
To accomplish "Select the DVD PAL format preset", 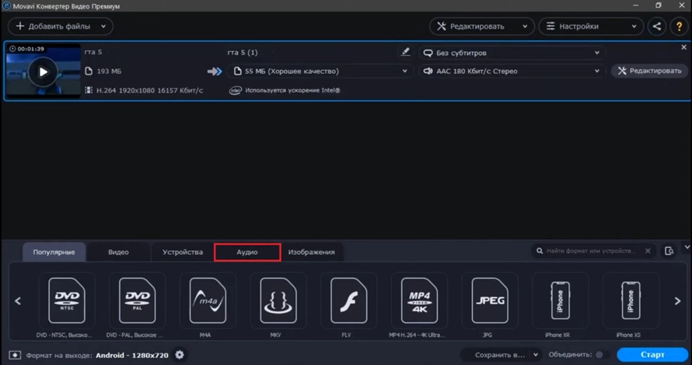I will click(138, 301).
